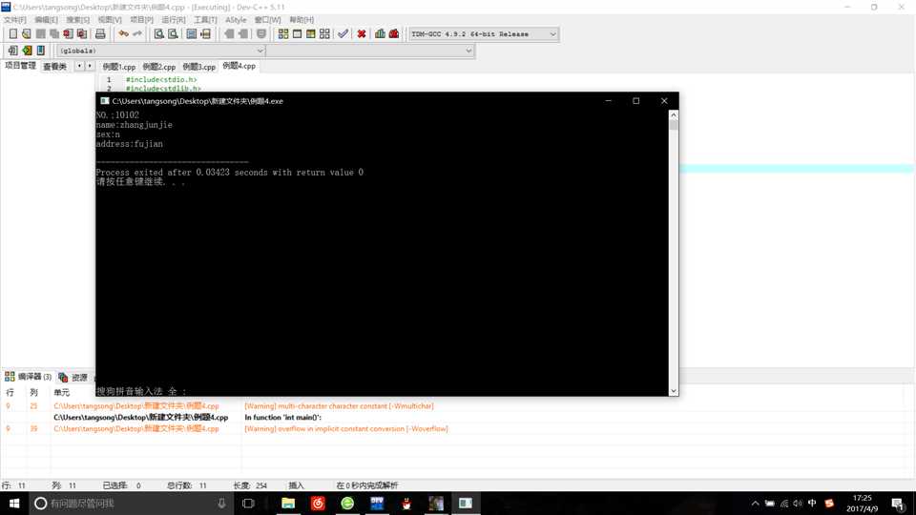Viewport: 916px width, 515px height.
Task: Select the "In function 'int main()':" row
Action: 458,418
